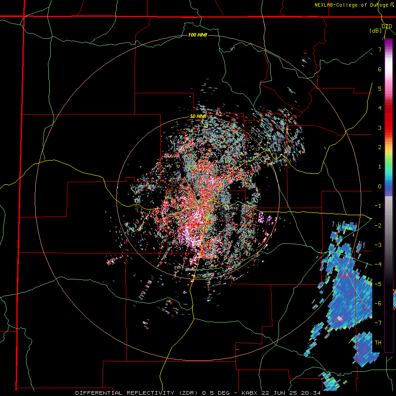
Task: Click the 6 value on color scale
Action: [x=380, y=69]
